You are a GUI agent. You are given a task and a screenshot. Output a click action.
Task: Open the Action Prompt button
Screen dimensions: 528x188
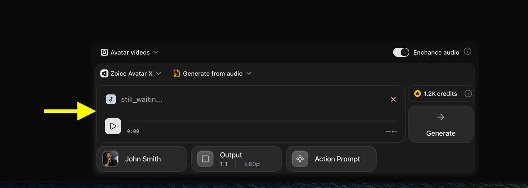tap(331, 159)
